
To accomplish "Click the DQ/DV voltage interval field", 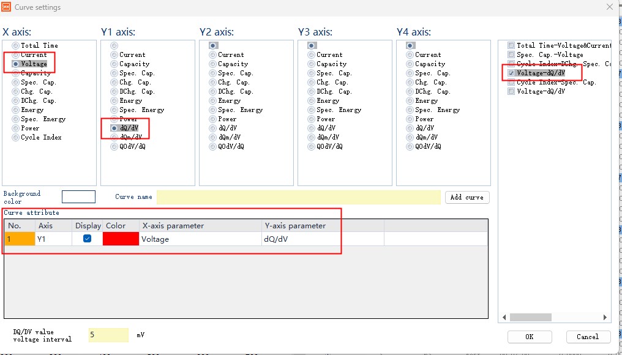I will pyautogui.click(x=108, y=335).
